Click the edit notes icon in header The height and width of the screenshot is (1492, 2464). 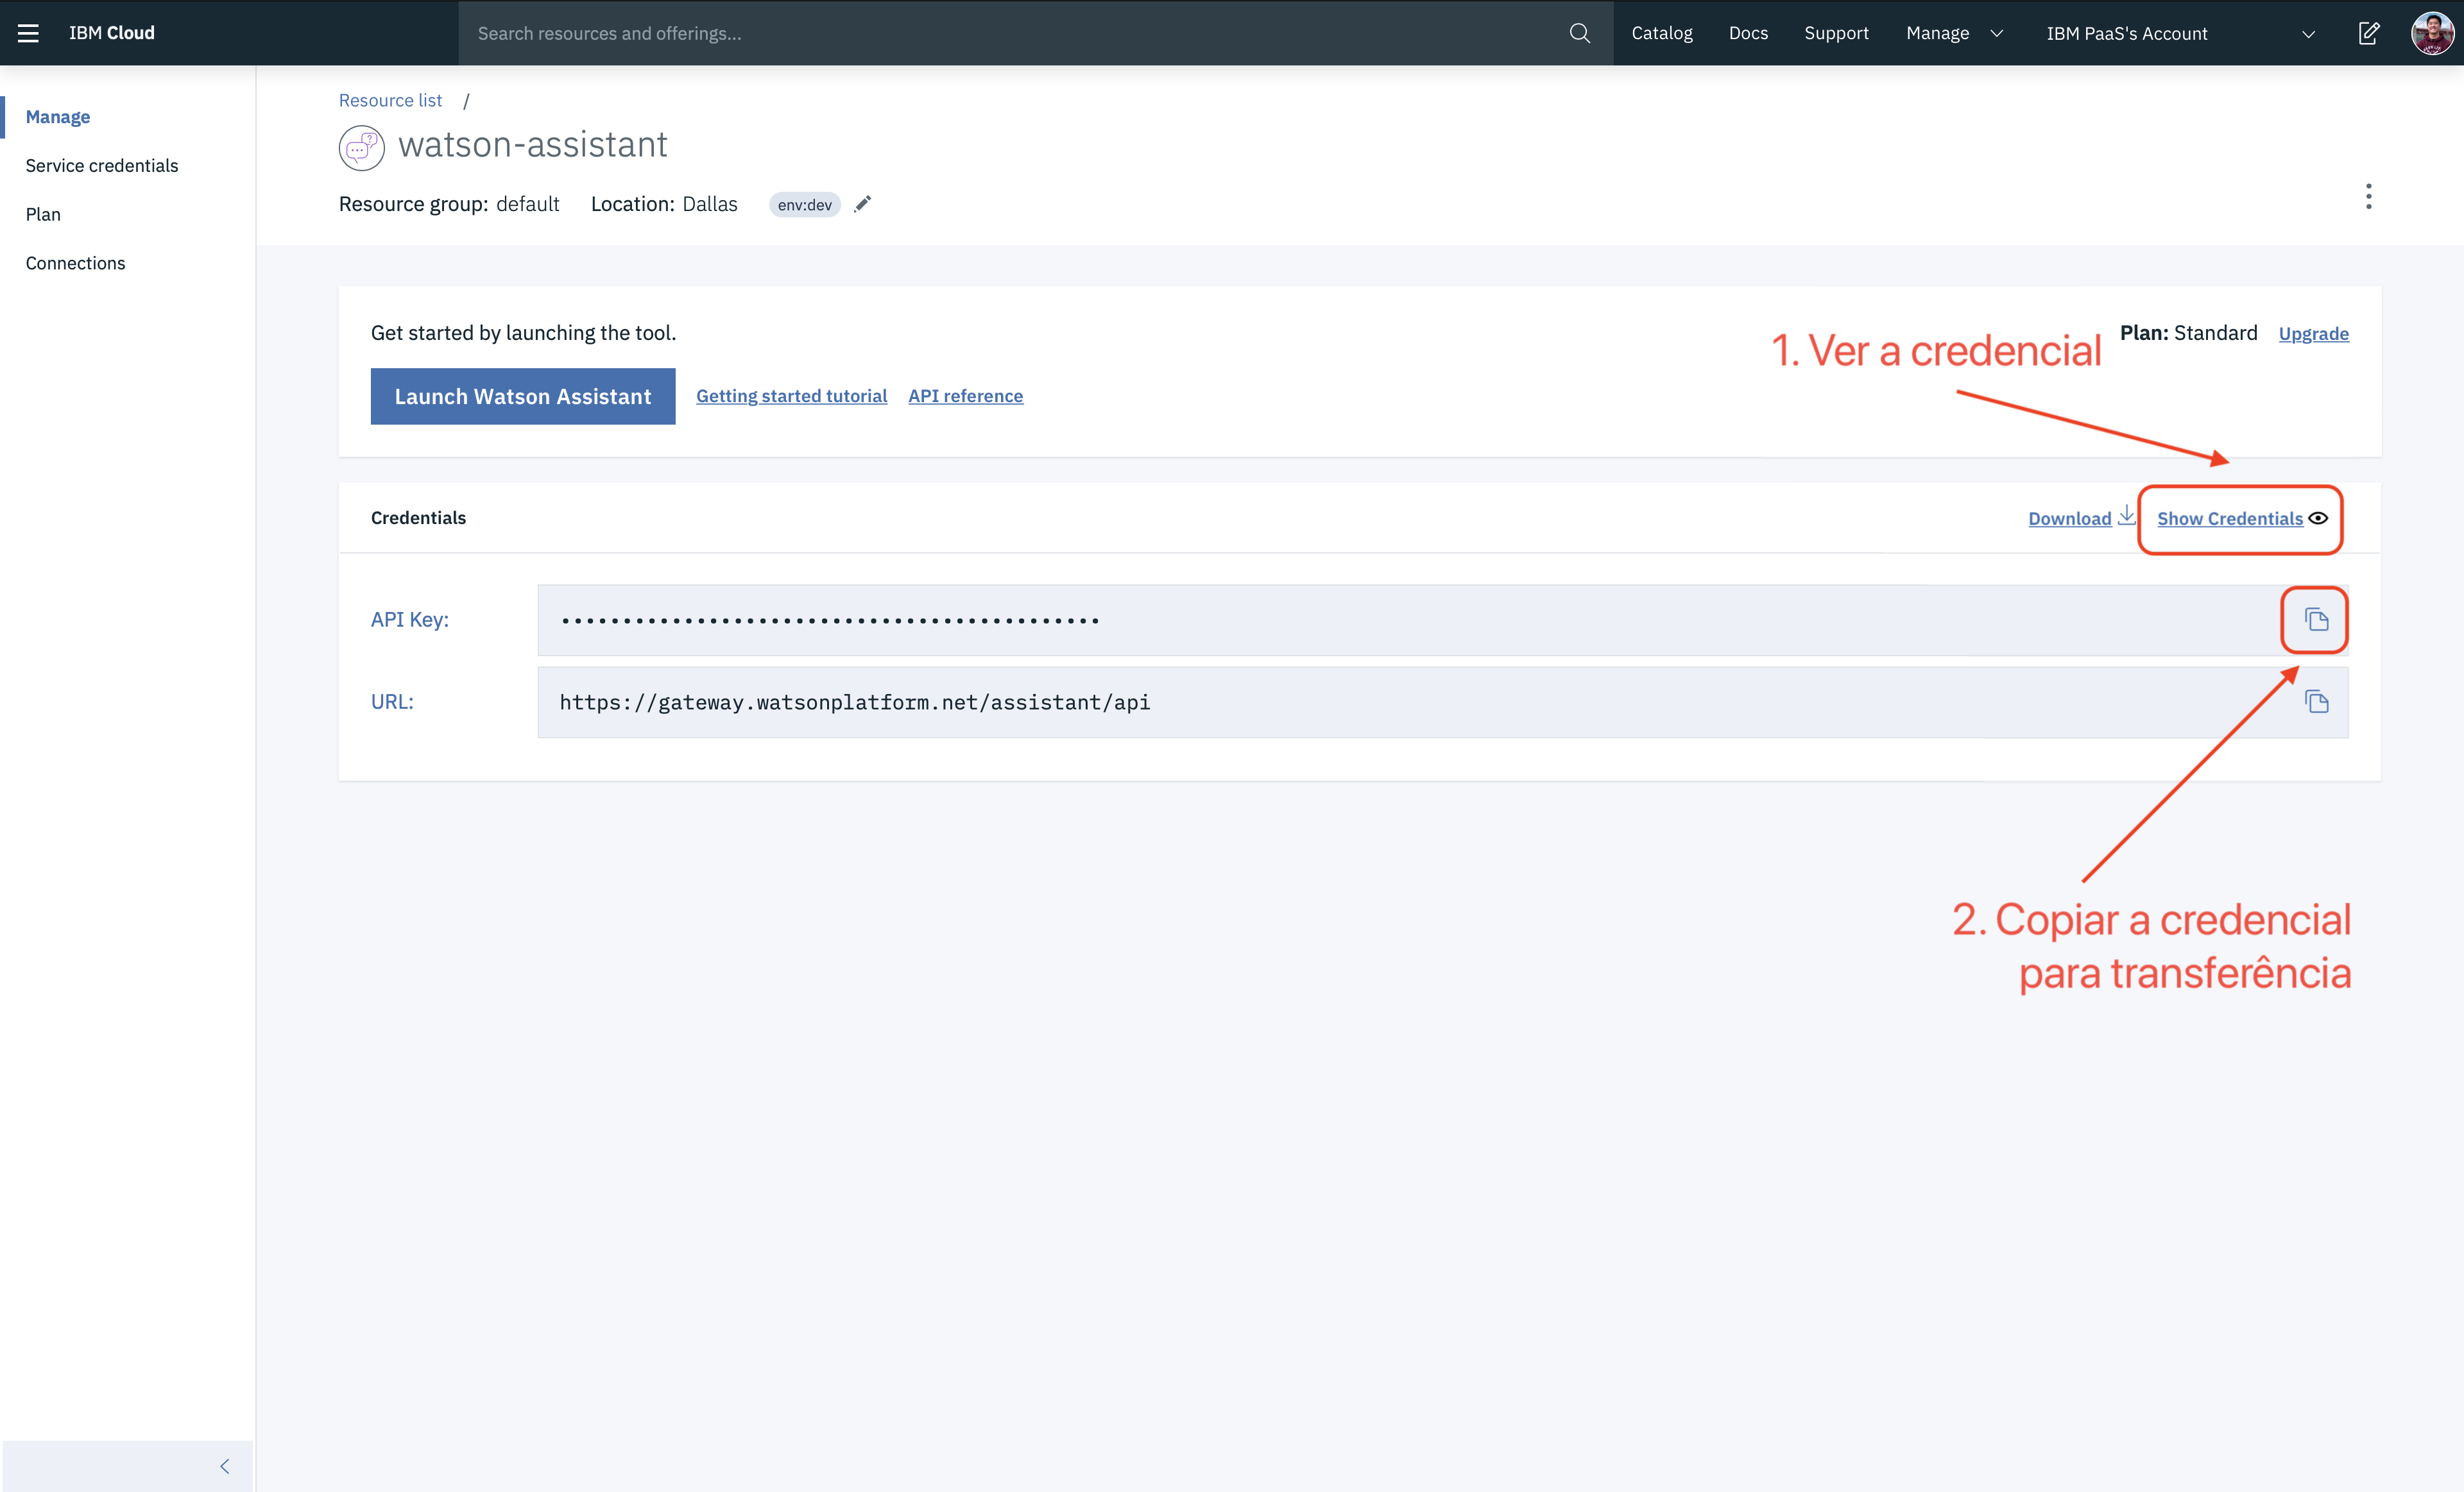pyautogui.click(x=2369, y=33)
